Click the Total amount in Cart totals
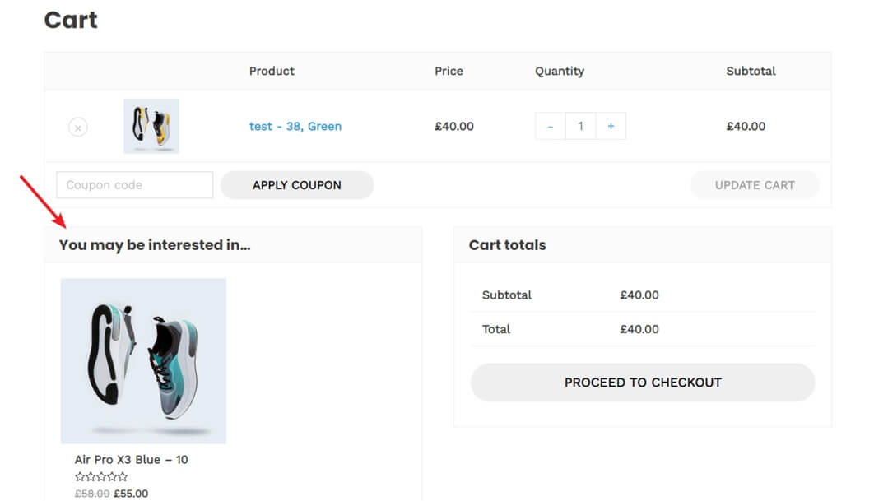Viewport: 874px width, 501px height. 639,329
